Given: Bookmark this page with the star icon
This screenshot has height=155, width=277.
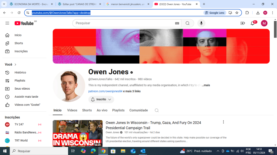Looking at the screenshot, I should coord(237,13).
